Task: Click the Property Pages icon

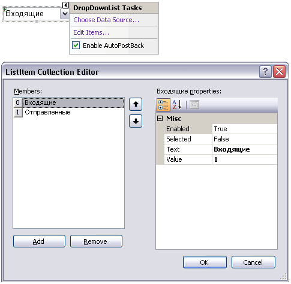Action: click(x=194, y=105)
